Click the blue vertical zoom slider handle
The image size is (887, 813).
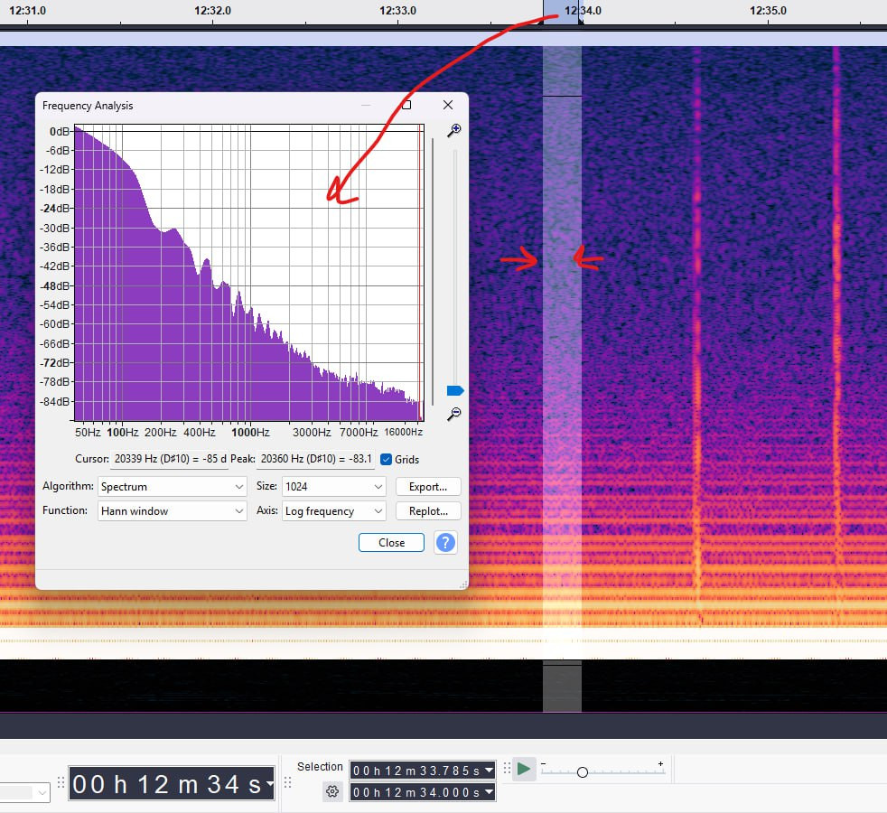pos(455,391)
